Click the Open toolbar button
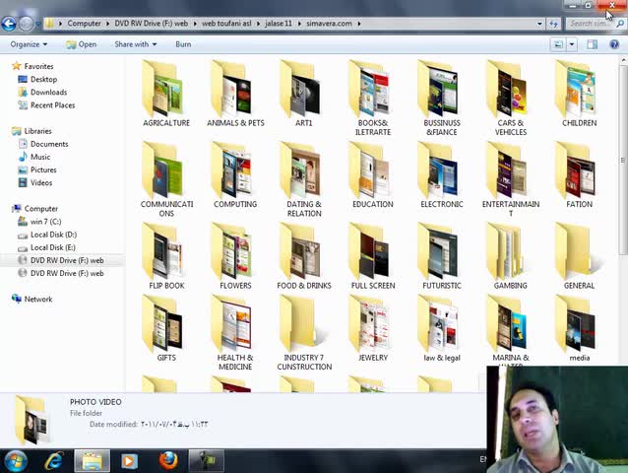The width and height of the screenshot is (628, 473). tap(82, 44)
